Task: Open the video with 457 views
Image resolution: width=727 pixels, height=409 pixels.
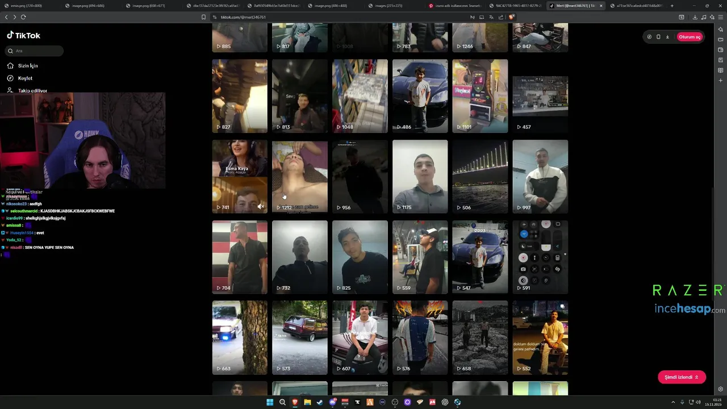Action: (x=540, y=96)
